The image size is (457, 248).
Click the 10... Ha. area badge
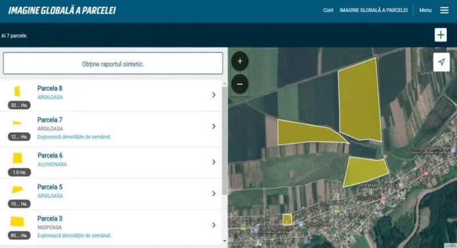coord(19,204)
